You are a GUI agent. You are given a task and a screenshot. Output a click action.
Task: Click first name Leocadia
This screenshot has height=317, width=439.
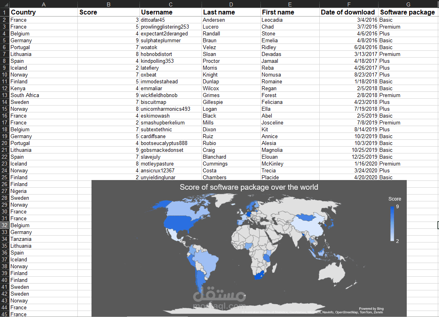(x=290, y=20)
